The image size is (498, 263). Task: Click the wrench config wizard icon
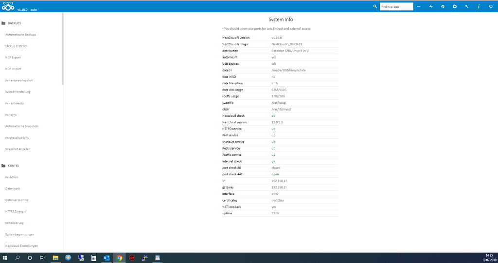coord(467,6)
